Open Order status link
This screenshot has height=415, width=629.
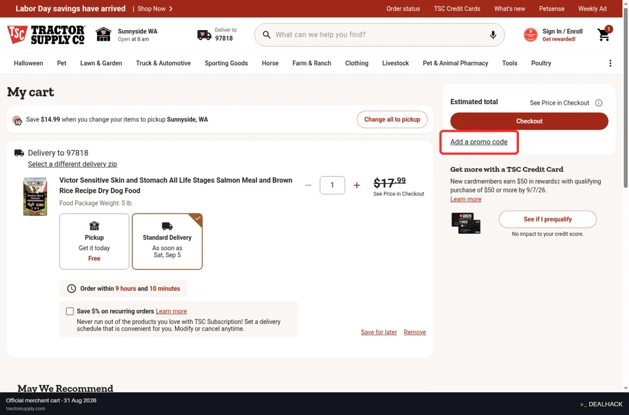[403, 9]
